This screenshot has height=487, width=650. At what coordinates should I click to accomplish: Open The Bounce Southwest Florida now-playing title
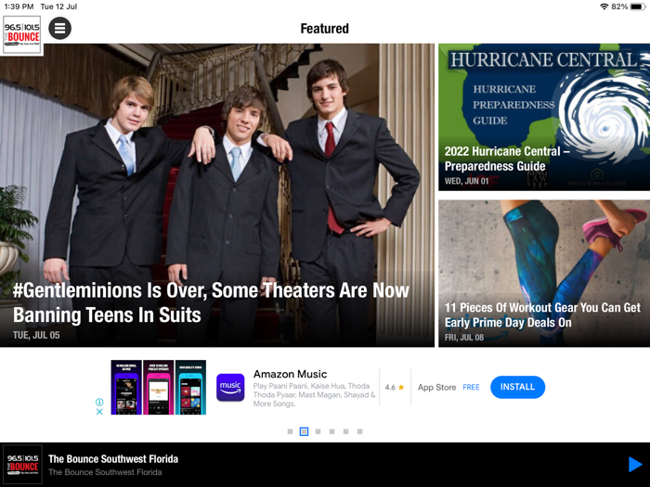(x=113, y=459)
